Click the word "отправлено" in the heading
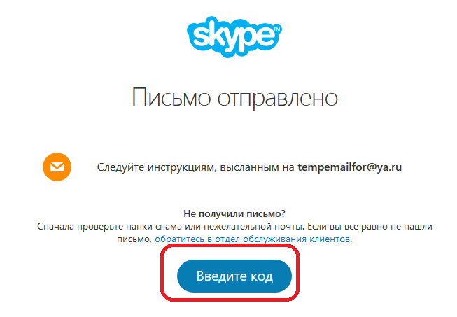This screenshot has width=457, height=317. (x=277, y=98)
